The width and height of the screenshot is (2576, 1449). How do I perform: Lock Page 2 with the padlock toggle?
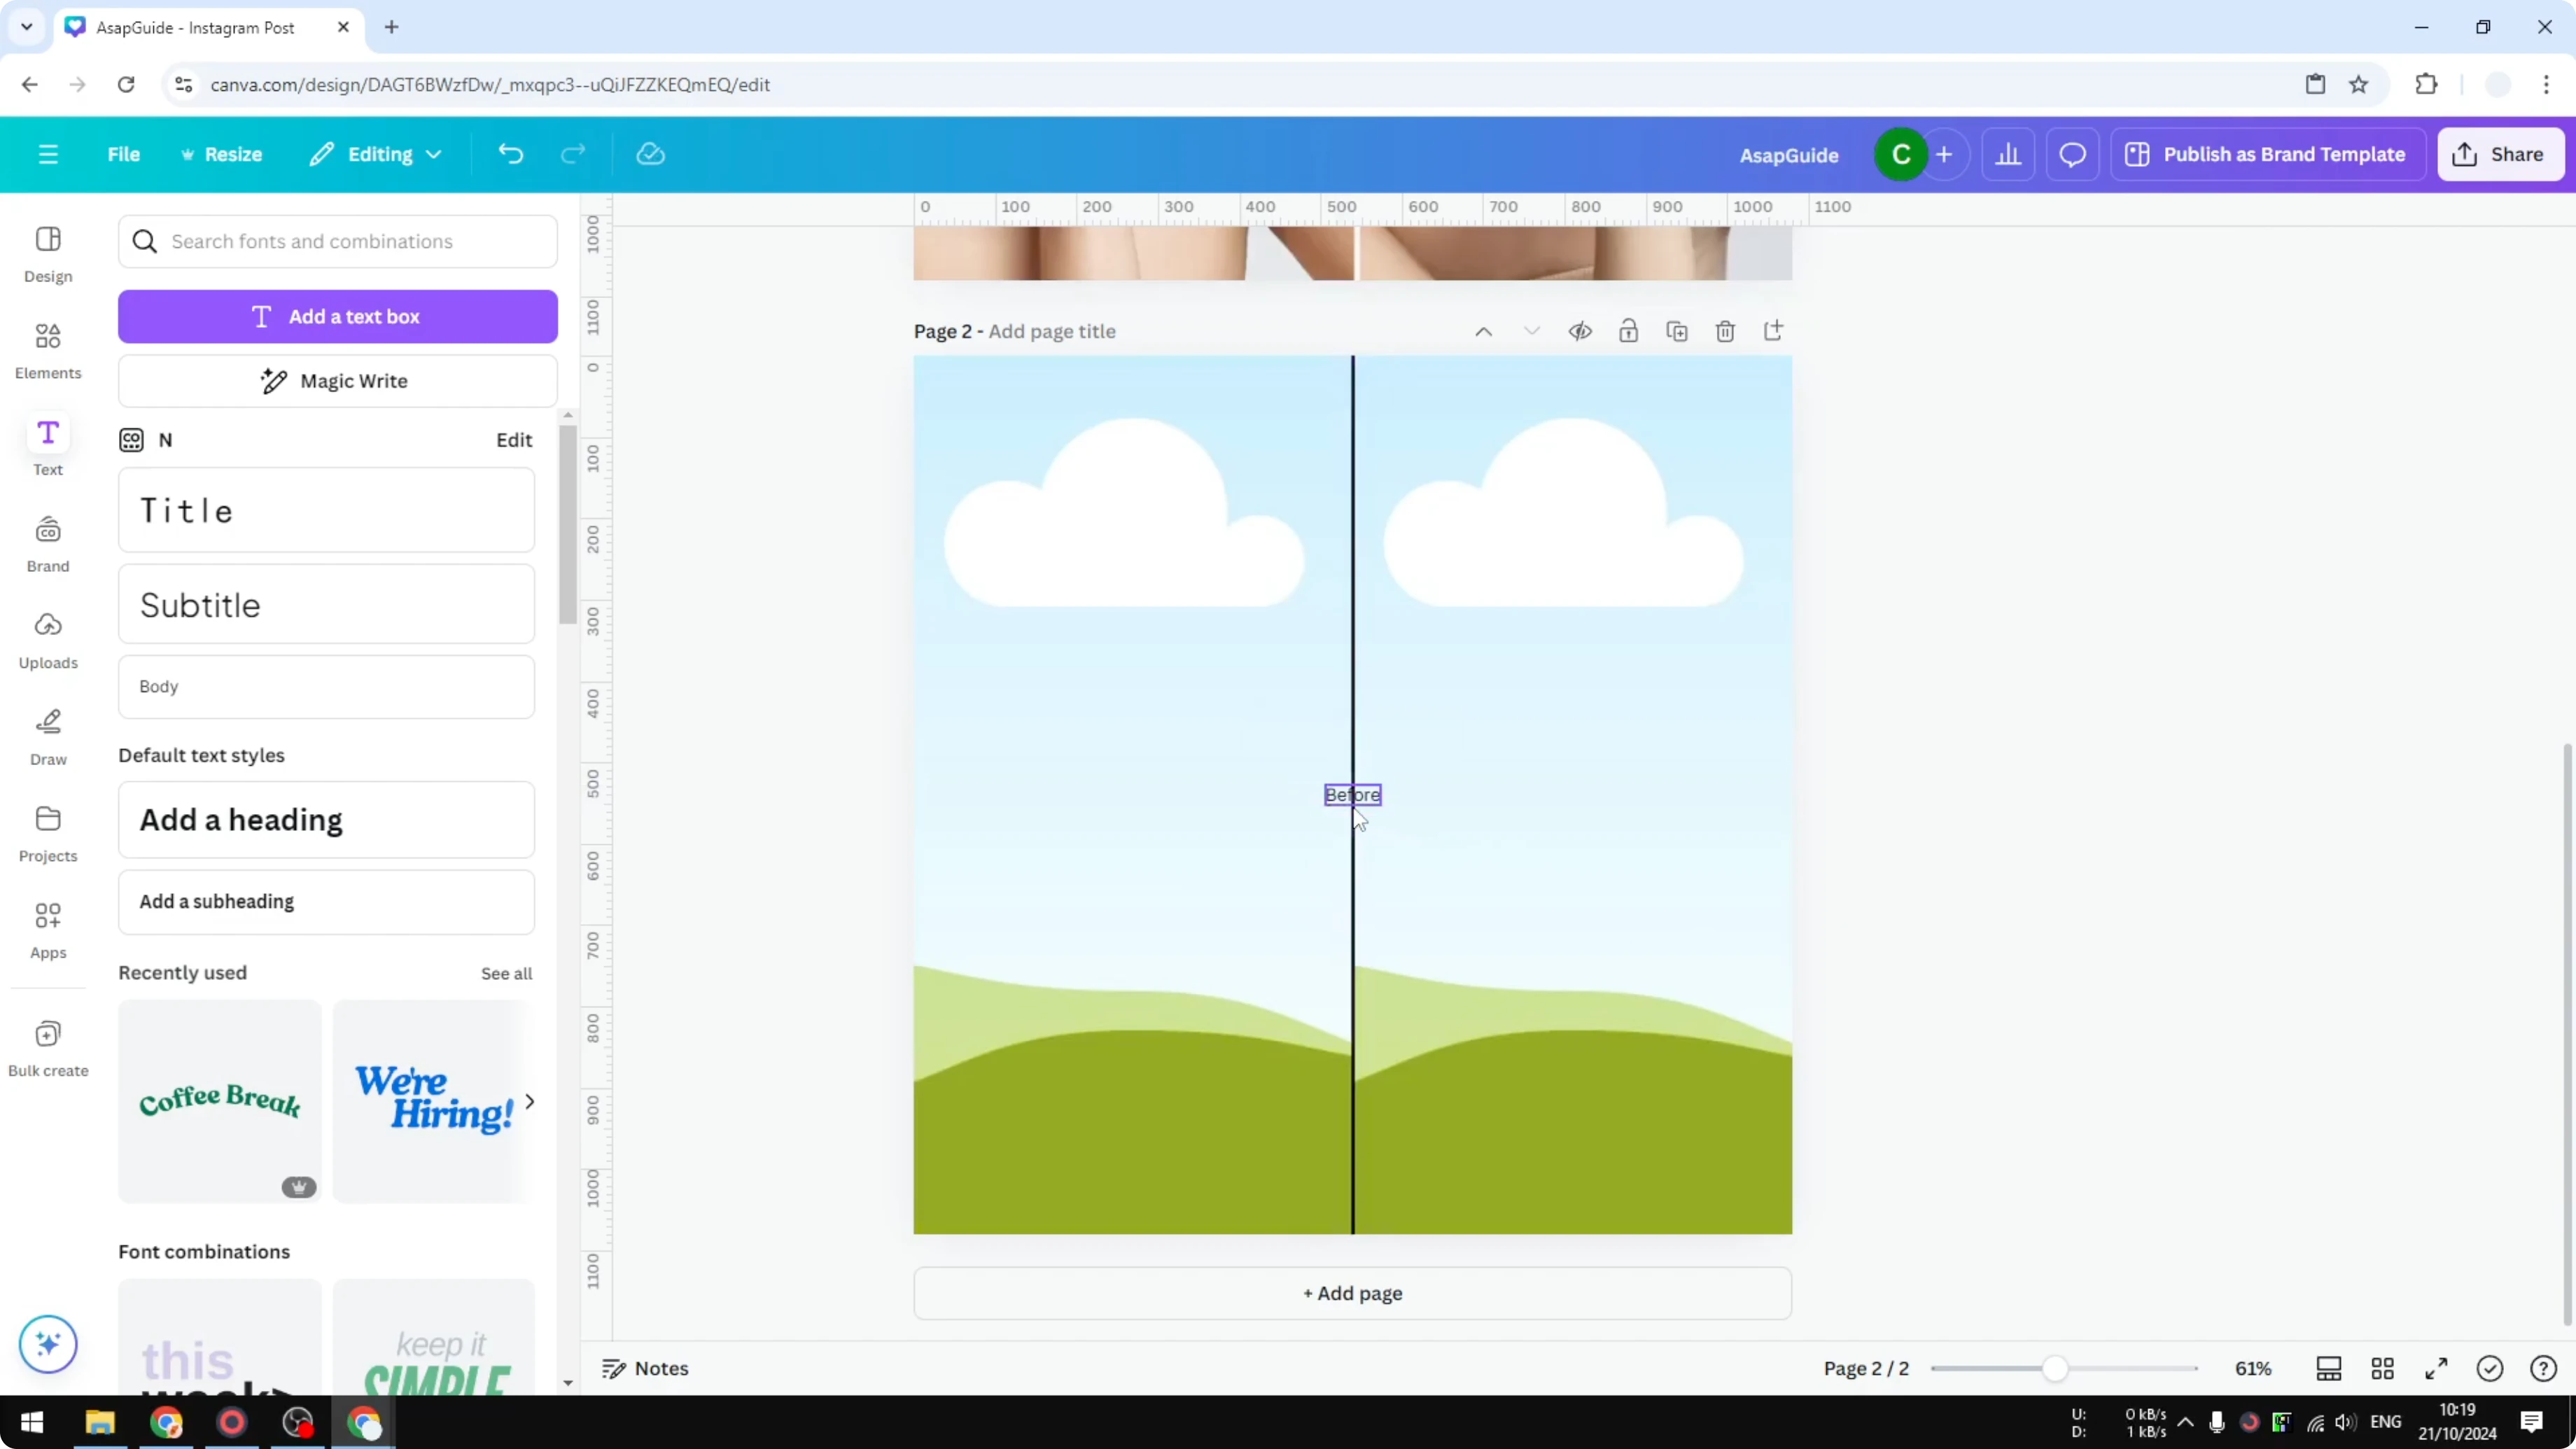(1629, 330)
